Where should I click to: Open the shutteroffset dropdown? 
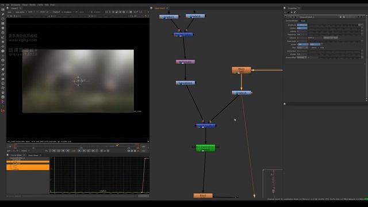pos(302,57)
